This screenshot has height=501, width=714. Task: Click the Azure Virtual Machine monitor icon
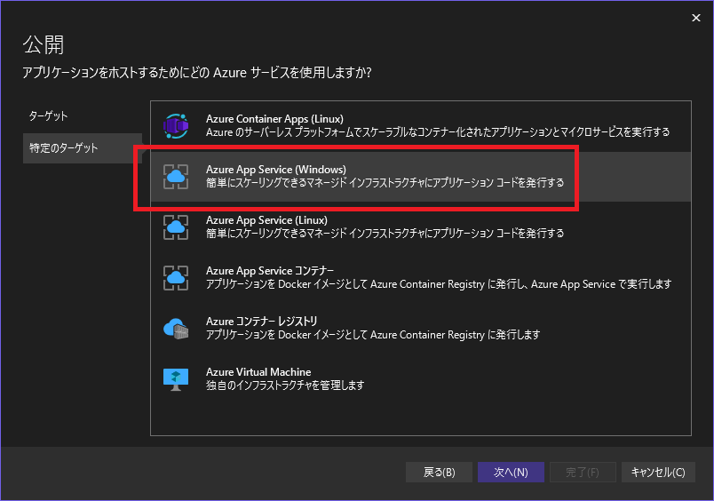click(176, 379)
